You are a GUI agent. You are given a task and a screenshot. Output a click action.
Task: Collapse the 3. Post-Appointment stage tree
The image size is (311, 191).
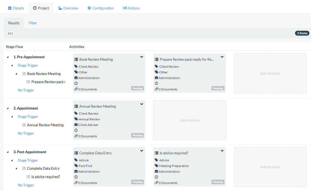[8, 152]
